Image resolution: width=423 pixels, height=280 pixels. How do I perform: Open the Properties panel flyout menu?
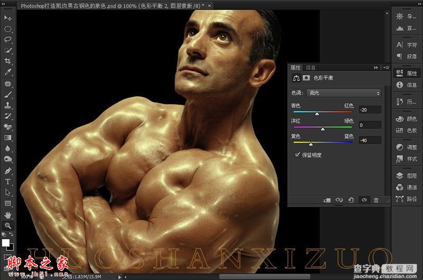tap(386, 68)
